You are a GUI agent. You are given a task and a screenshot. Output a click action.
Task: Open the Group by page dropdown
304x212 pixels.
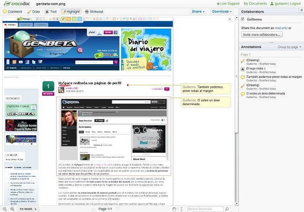point(289,47)
